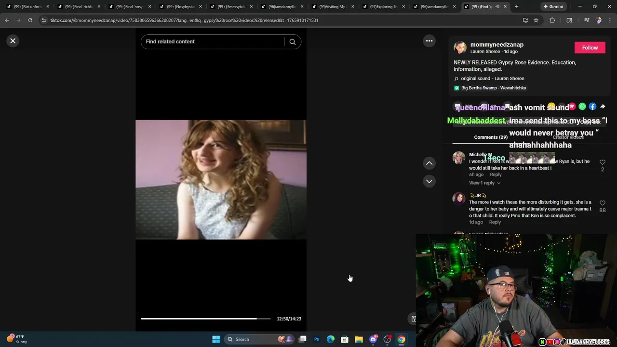
Task: Open Gemini button in Chrome title bar
Action: click(552, 7)
